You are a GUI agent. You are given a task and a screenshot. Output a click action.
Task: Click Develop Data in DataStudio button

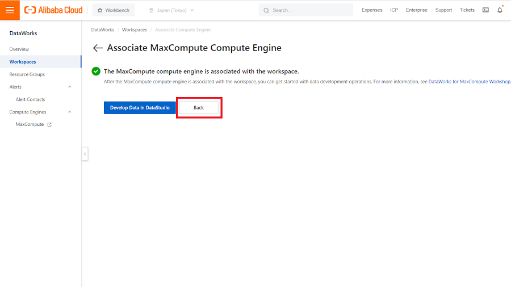pyautogui.click(x=140, y=108)
